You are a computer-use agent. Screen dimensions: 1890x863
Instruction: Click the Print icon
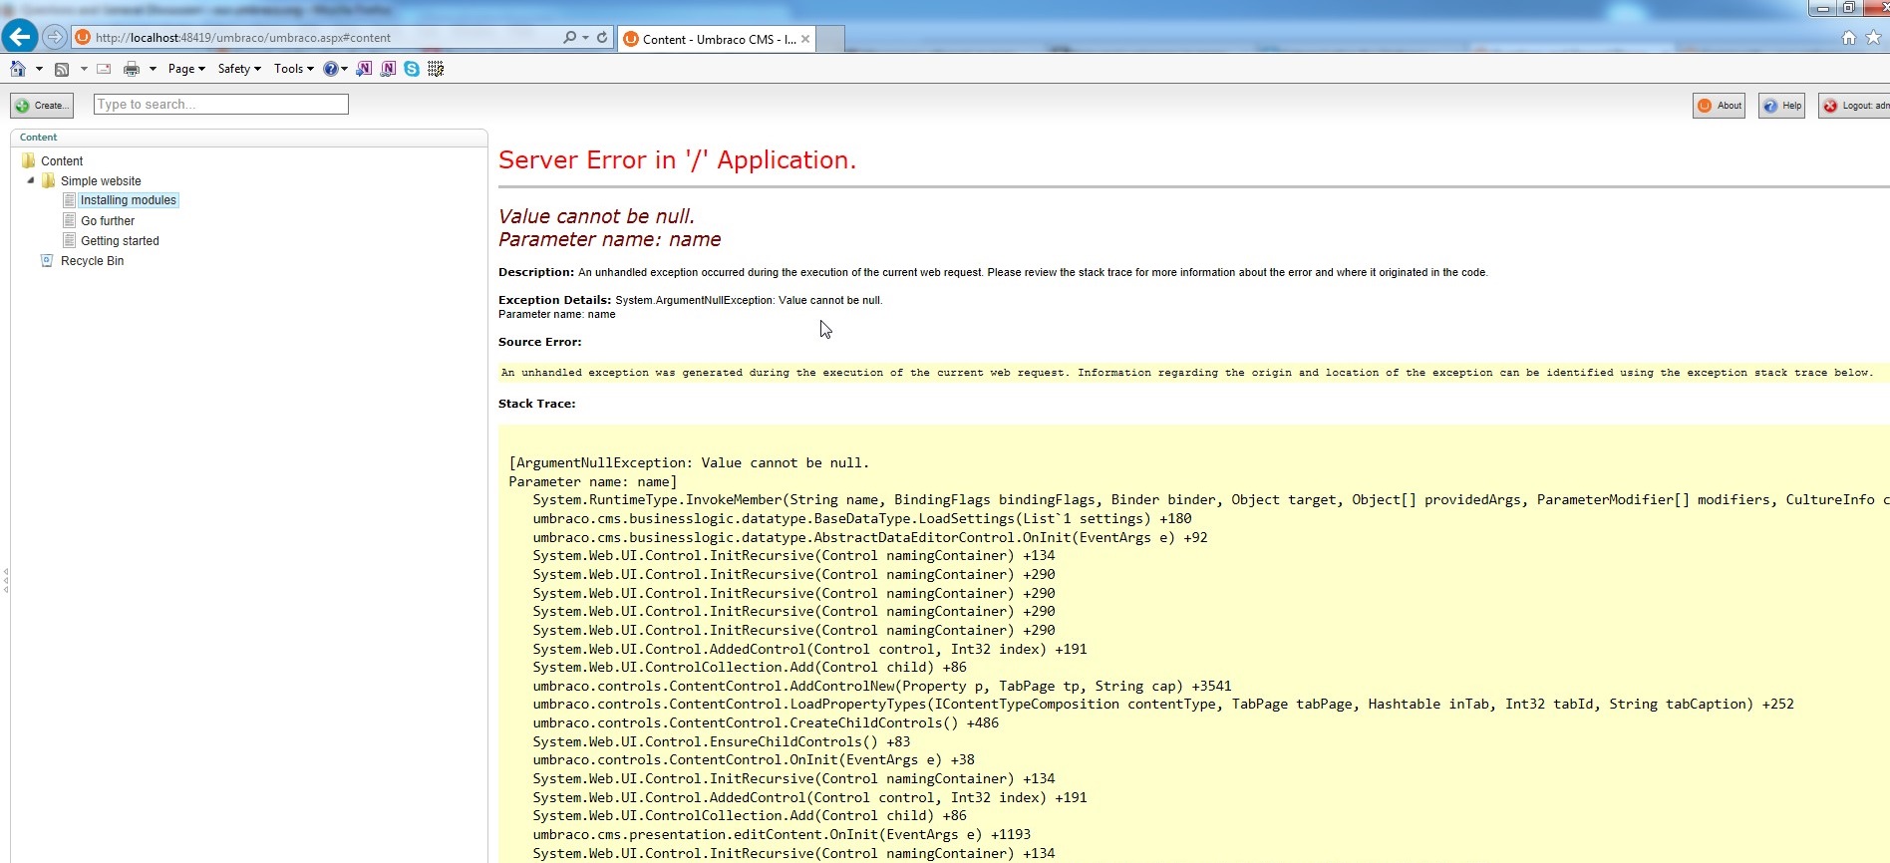[131, 69]
